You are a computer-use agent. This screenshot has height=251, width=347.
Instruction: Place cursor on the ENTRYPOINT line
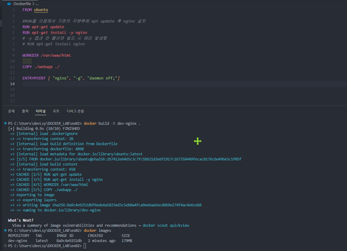pyautogui.click(x=71, y=78)
